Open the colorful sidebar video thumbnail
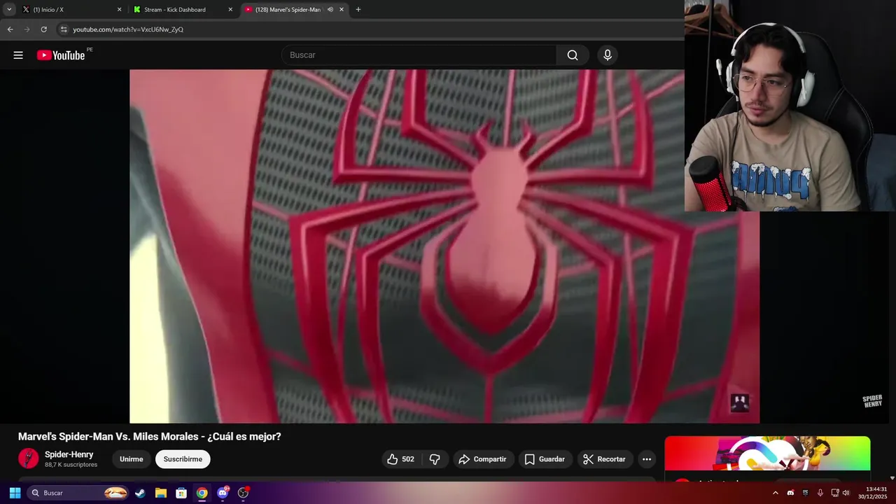The height and width of the screenshot is (504, 896). 767,453
